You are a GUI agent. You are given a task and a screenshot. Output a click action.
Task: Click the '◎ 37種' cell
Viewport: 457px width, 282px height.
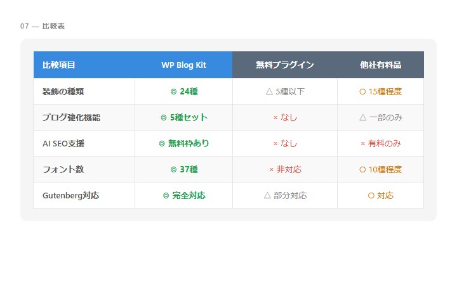point(183,169)
